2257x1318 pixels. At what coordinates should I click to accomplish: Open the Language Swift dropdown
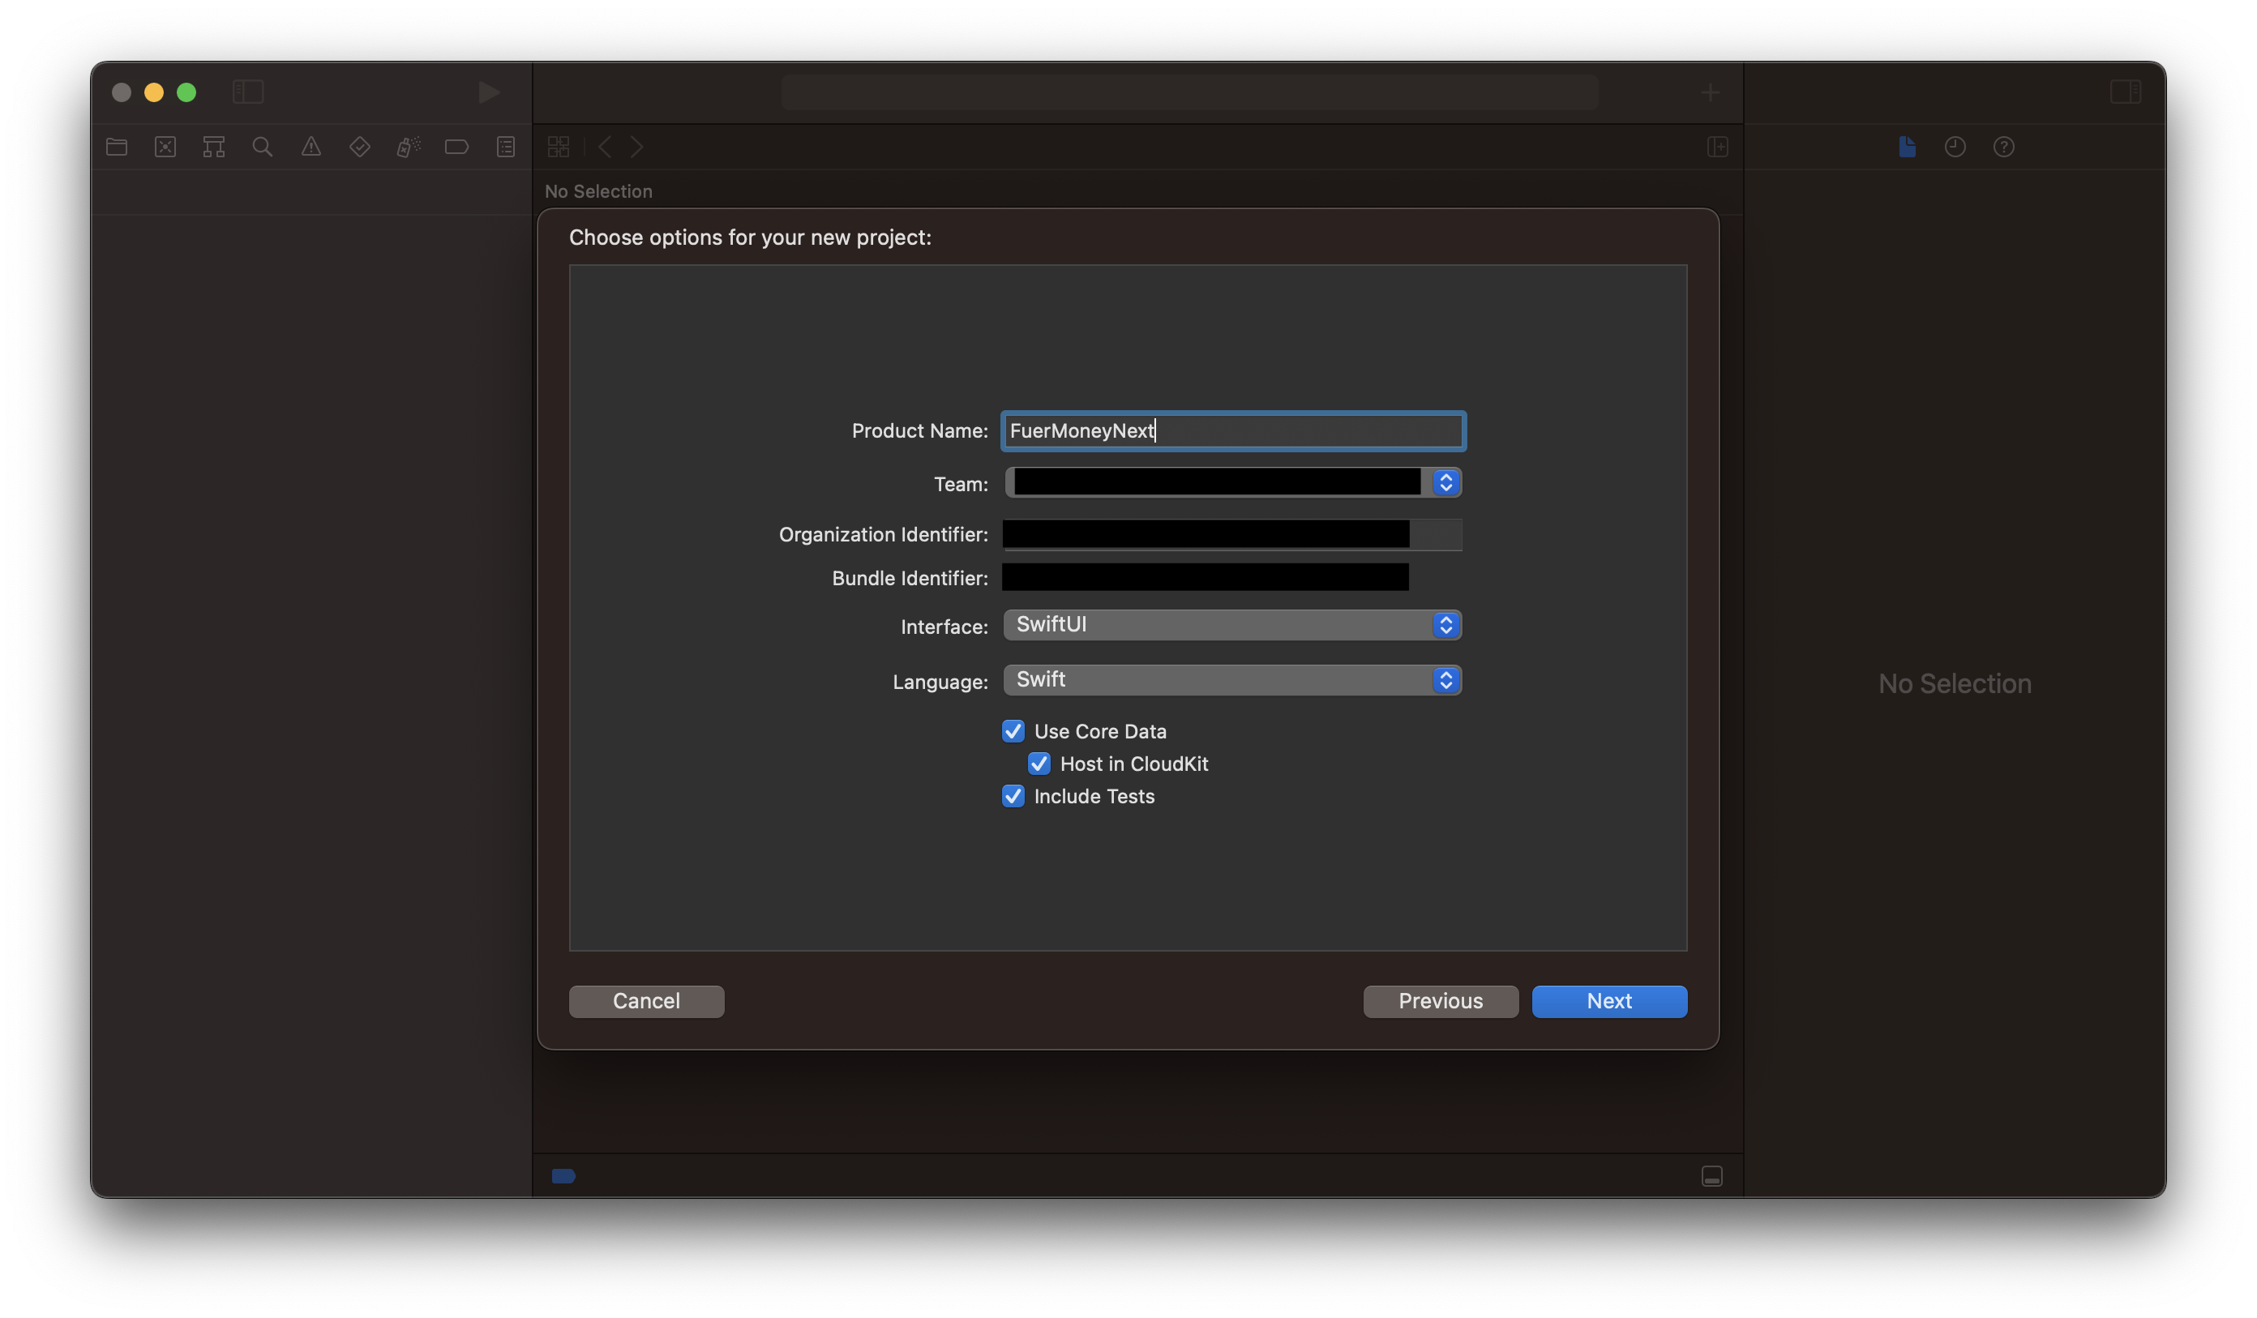pyautogui.click(x=1445, y=679)
